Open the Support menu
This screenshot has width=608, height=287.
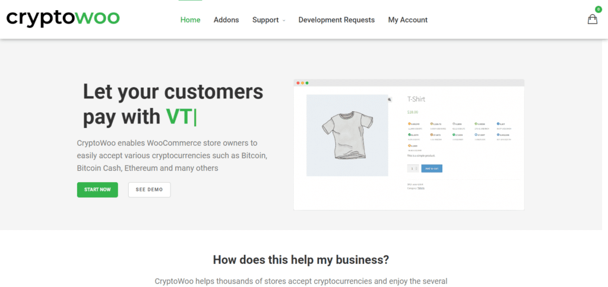coord(265,20)
